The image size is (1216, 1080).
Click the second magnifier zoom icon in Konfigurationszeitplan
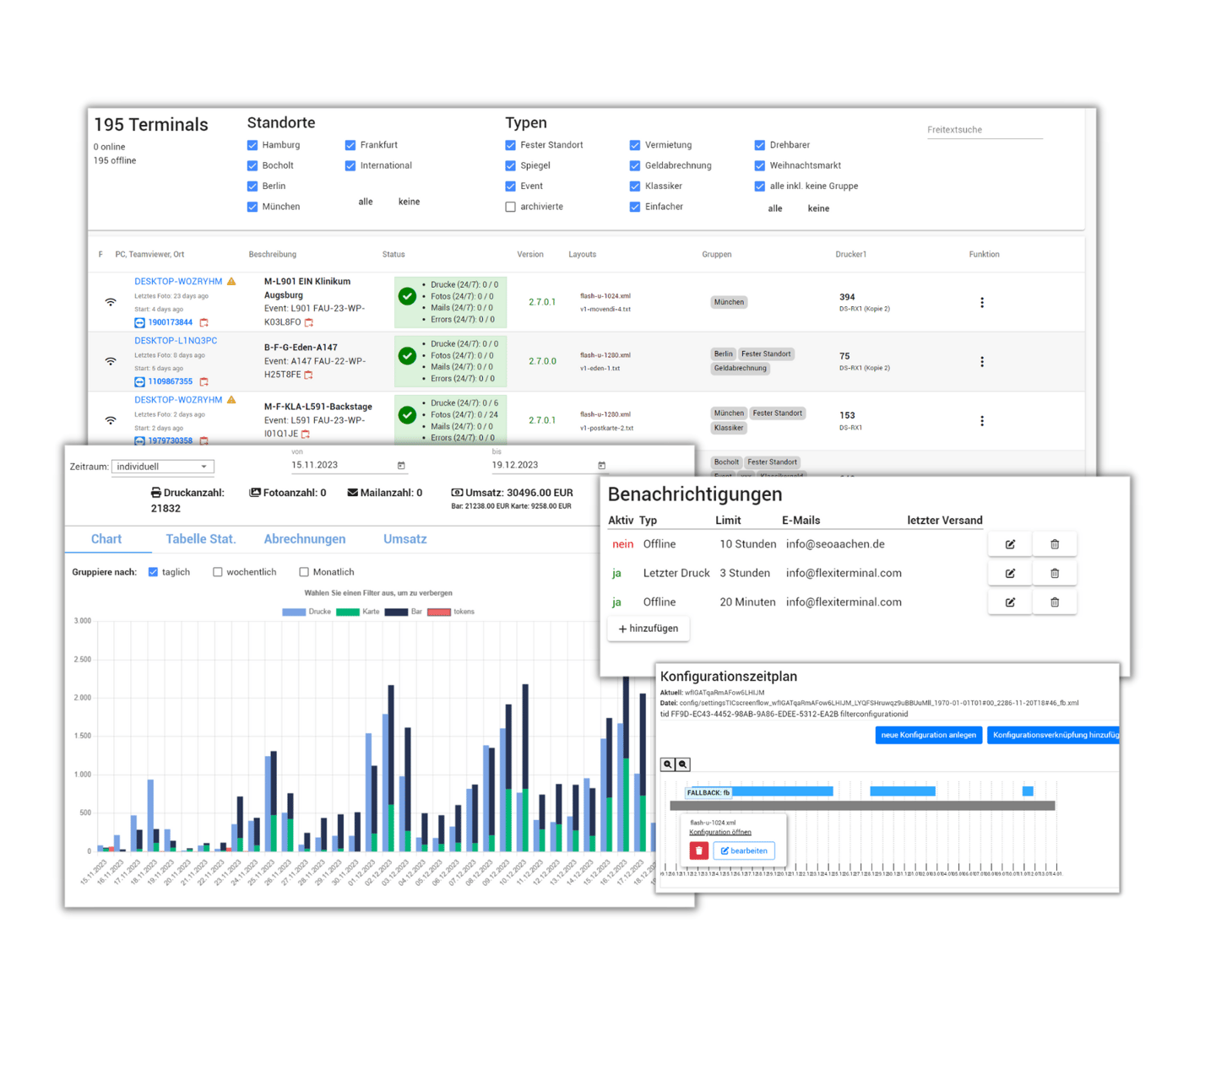(683, 764)
